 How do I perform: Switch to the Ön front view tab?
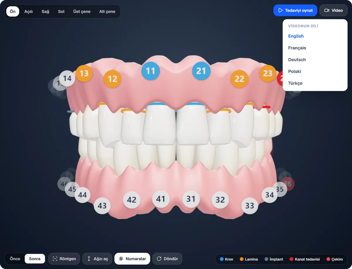13,11
